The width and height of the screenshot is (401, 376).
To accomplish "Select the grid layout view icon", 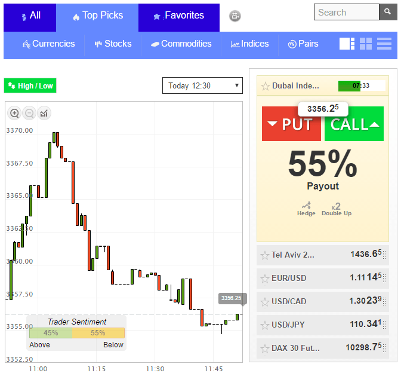I will [x=366, y=44].
